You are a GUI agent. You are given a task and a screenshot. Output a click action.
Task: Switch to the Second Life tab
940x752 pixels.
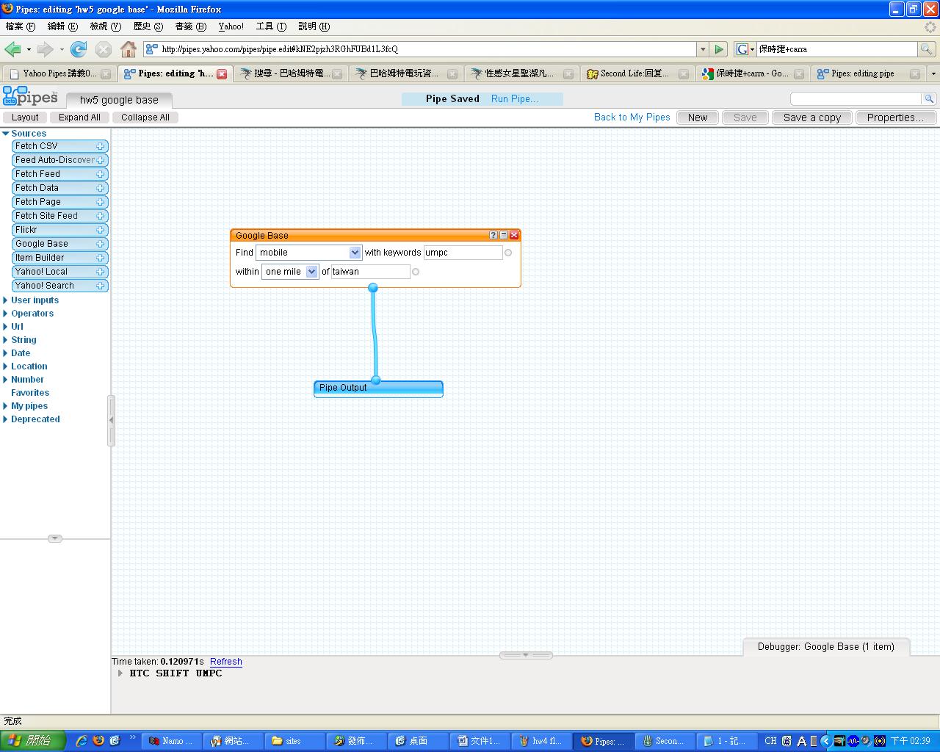point(637,73)
